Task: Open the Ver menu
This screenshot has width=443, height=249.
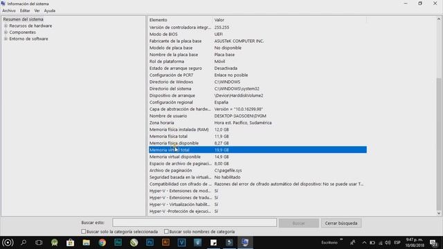Action: pyautogui.click(x=37, y=10)
